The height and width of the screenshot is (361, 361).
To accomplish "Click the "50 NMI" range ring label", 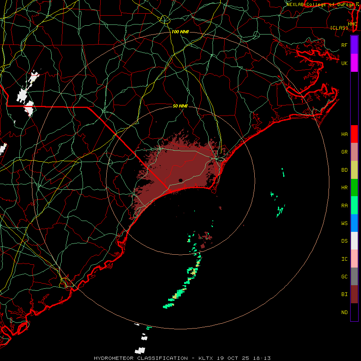I will pos(180,106).
